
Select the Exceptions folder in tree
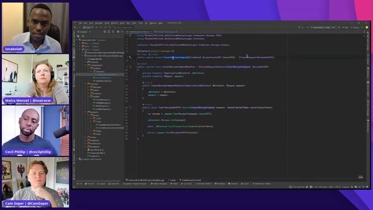coord(93,141)
